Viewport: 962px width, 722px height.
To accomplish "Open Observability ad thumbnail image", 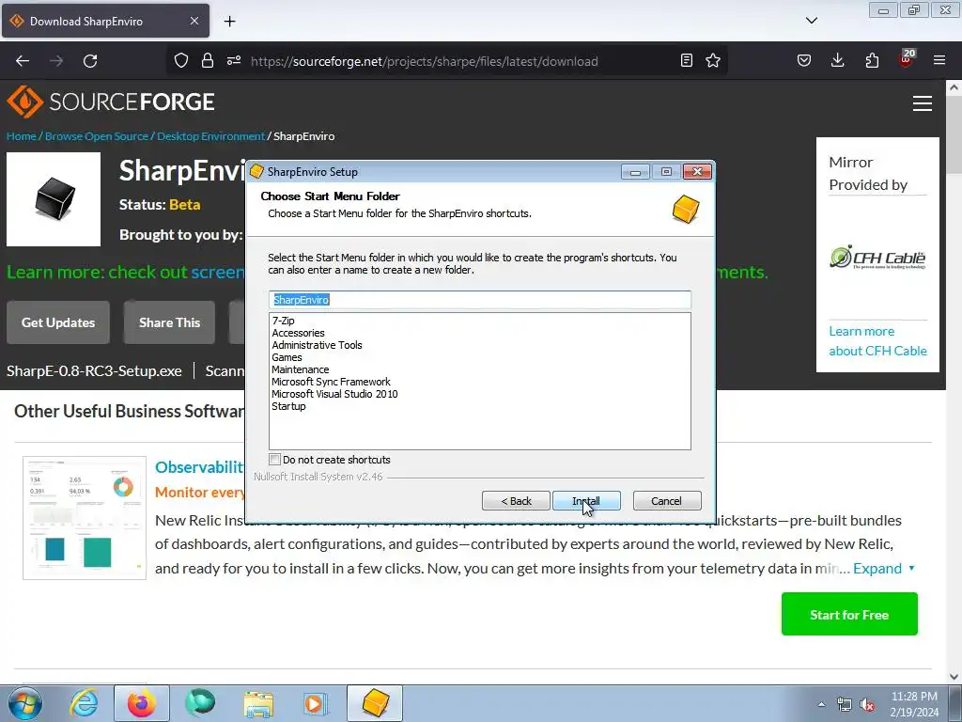I will (85, 518).
